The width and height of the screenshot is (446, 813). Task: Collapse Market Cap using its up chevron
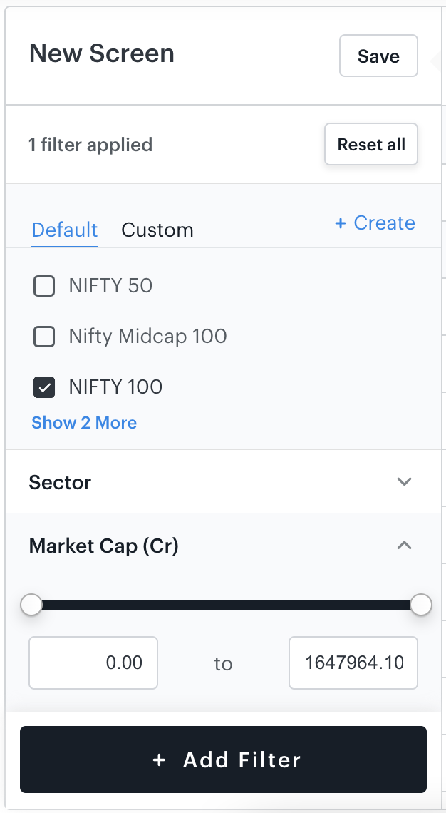(x=404, y=546)
